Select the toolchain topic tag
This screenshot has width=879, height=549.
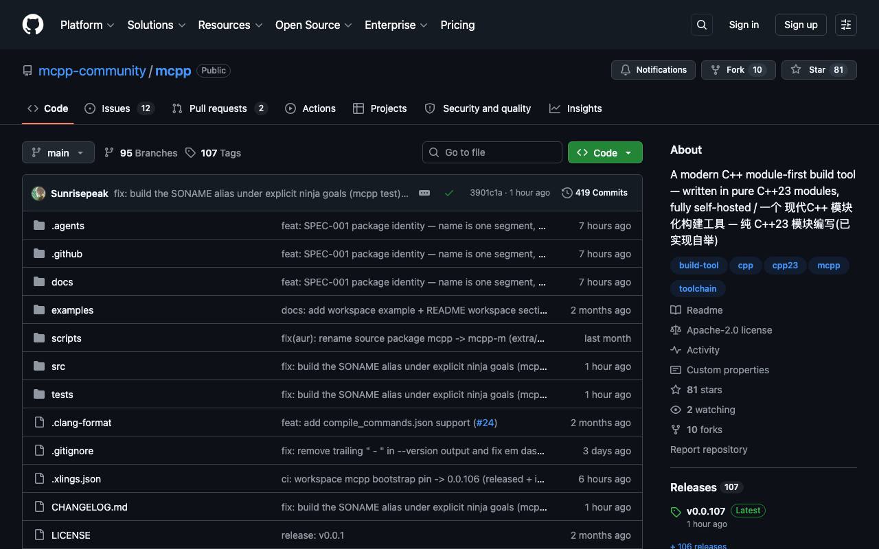tap(698, 289)
